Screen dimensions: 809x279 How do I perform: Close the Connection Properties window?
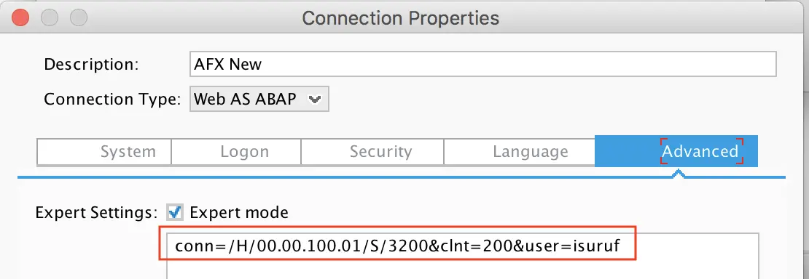click(20, 18)
